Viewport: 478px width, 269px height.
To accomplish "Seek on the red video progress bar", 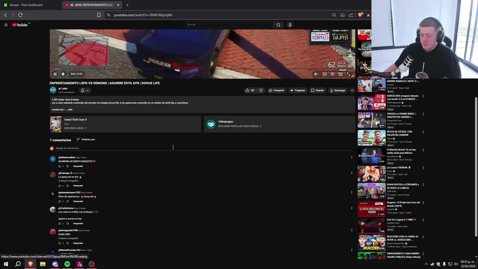I will pos(202,69).
